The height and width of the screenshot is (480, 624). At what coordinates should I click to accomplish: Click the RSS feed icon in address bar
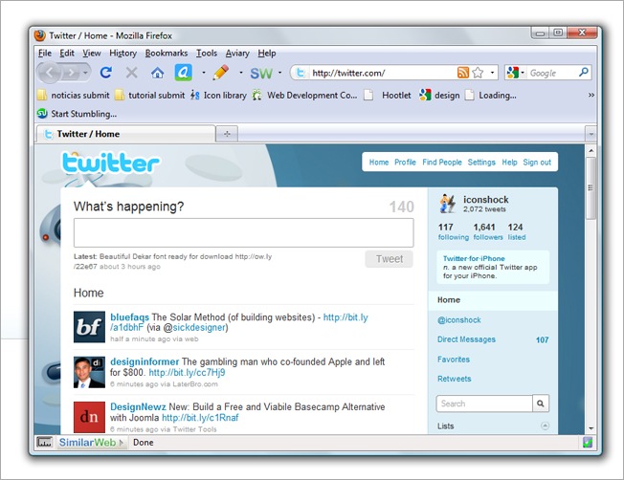coord(463,73)
